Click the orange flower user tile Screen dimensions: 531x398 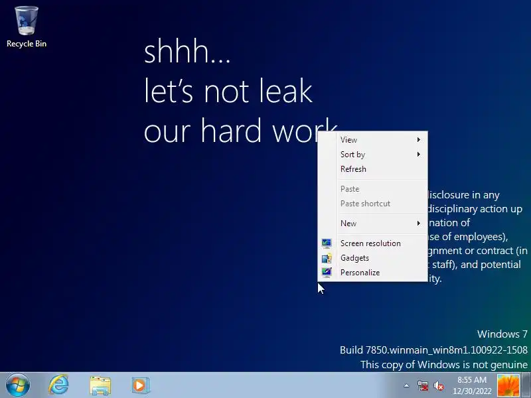(508, 385)
